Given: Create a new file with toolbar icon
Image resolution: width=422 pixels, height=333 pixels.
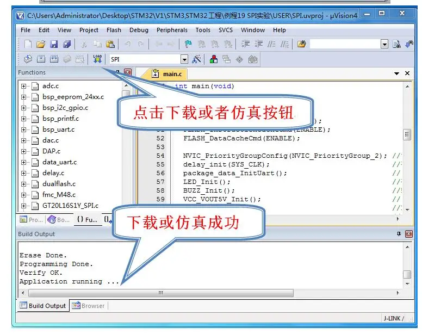Looking at the screenshot, I should (x=28, y=44).
